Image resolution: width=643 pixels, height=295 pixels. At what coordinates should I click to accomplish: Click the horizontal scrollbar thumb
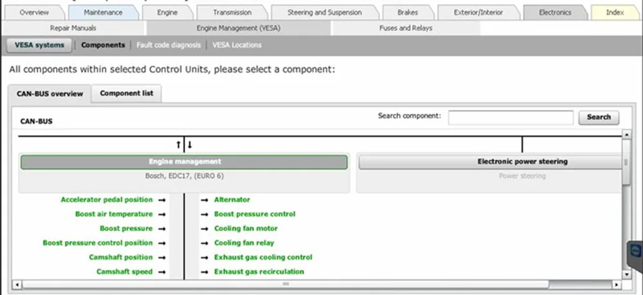[x=285, y=284]
